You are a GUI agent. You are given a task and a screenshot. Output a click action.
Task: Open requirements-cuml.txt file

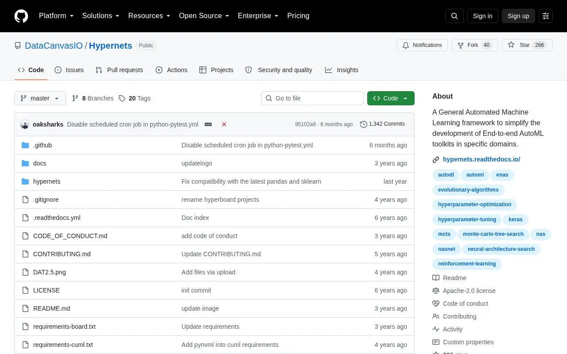click(63, 345)
